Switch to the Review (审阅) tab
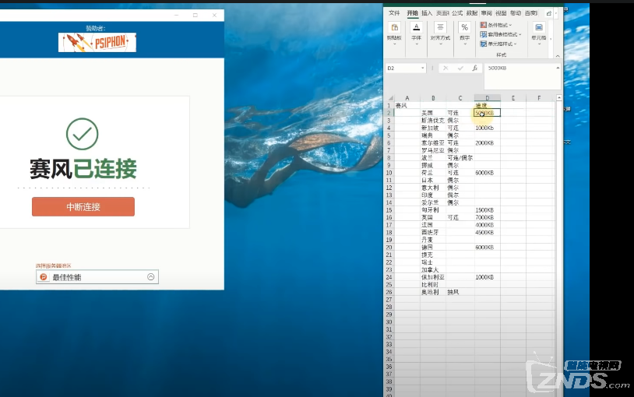This screenshot has height=397, width=634. [487, 13]
